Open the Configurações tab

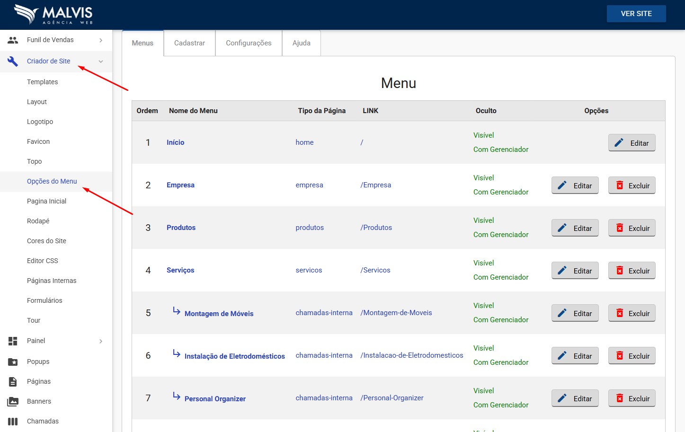point(249,43)
